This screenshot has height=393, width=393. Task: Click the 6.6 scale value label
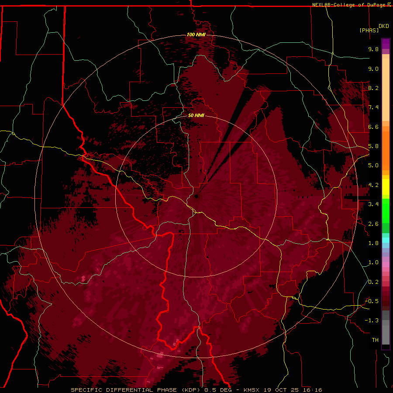point(373,127)
